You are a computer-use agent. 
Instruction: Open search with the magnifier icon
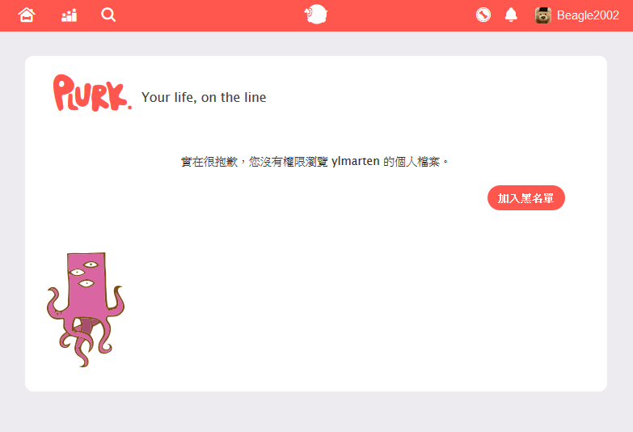pyautogui.click(x=108, y=15)
